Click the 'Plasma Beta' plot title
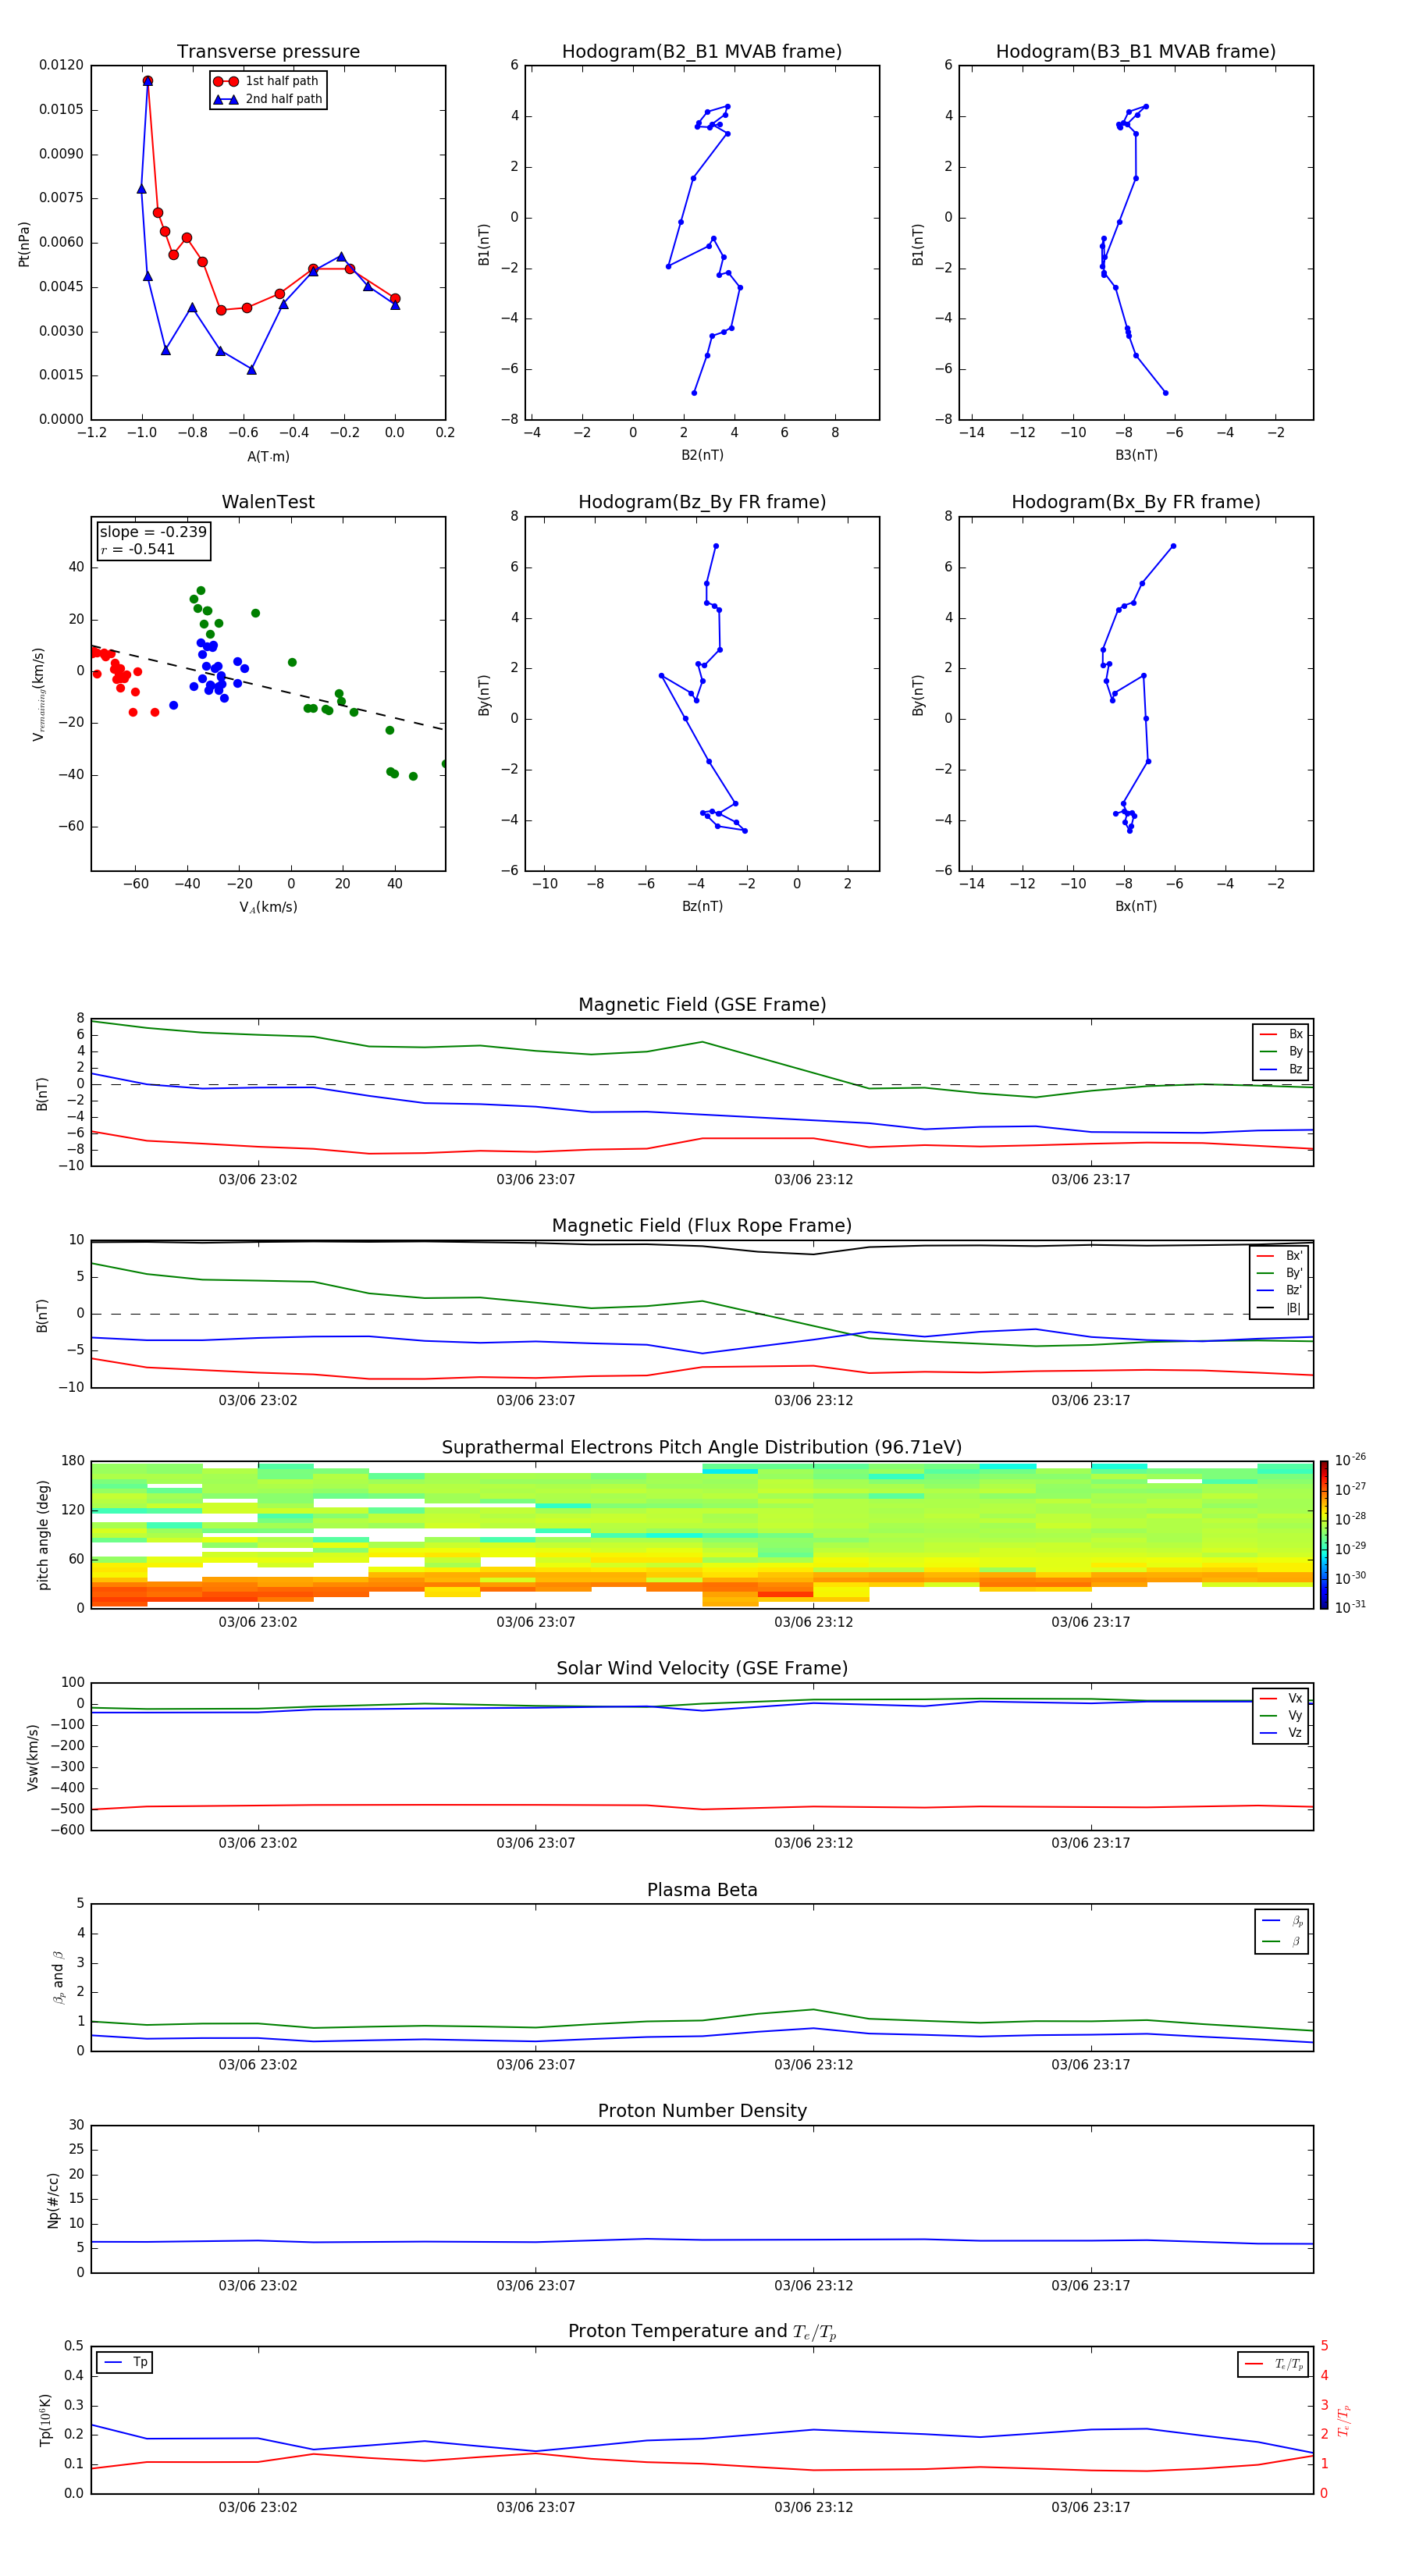 click(702, 1890)
